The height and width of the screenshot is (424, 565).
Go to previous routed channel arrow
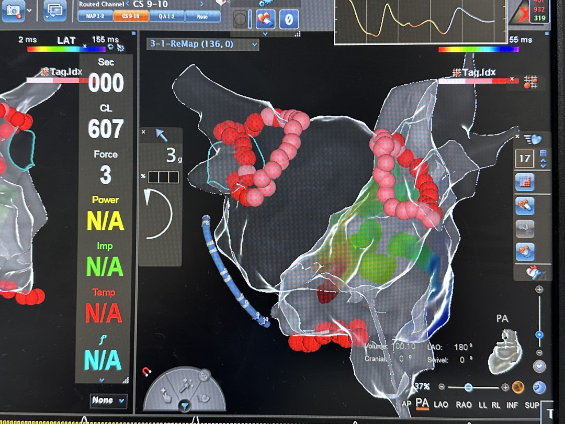click(x=128, y=4)
